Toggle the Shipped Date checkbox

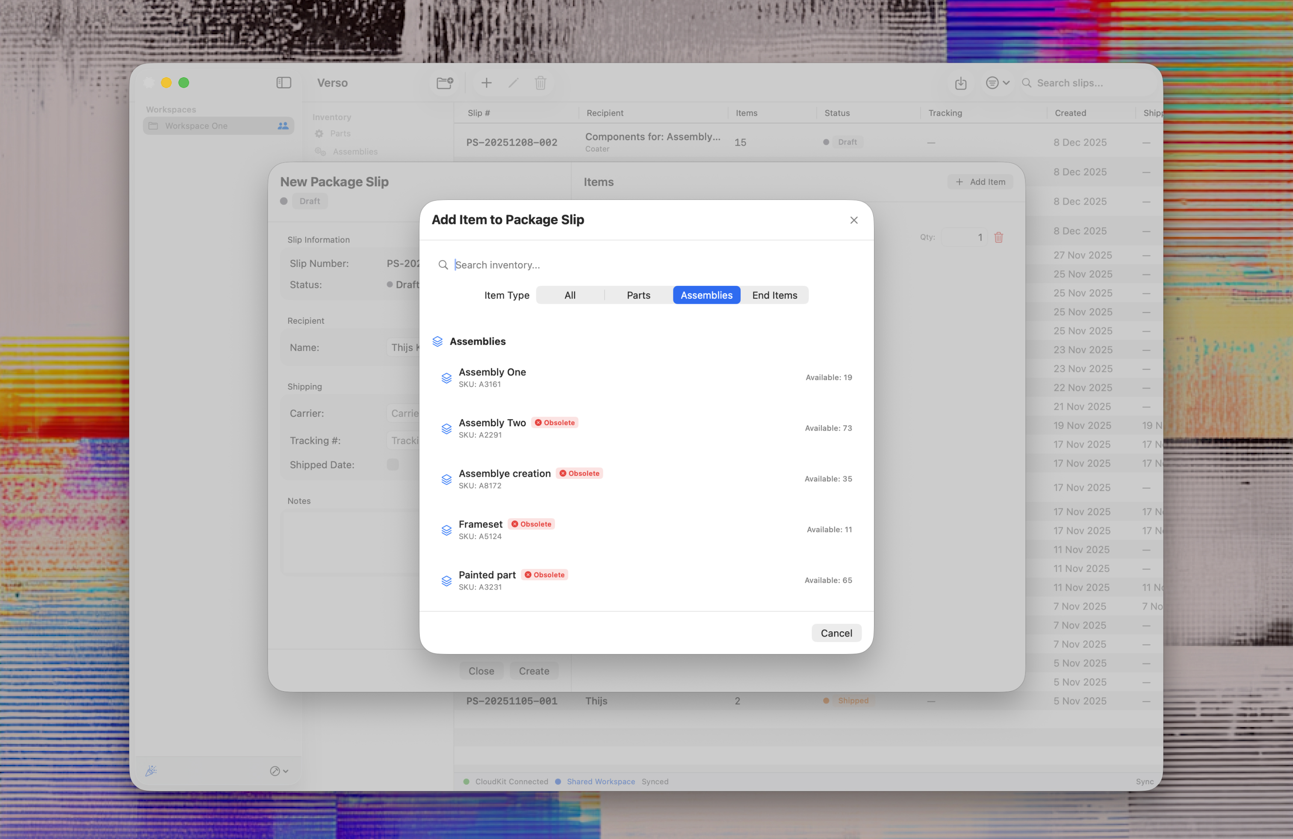(x=393, y=464)
